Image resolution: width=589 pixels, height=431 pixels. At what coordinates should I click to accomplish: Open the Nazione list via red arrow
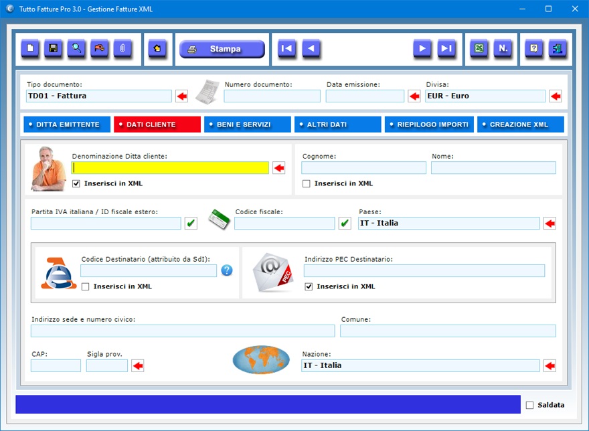tap(550, 365)
